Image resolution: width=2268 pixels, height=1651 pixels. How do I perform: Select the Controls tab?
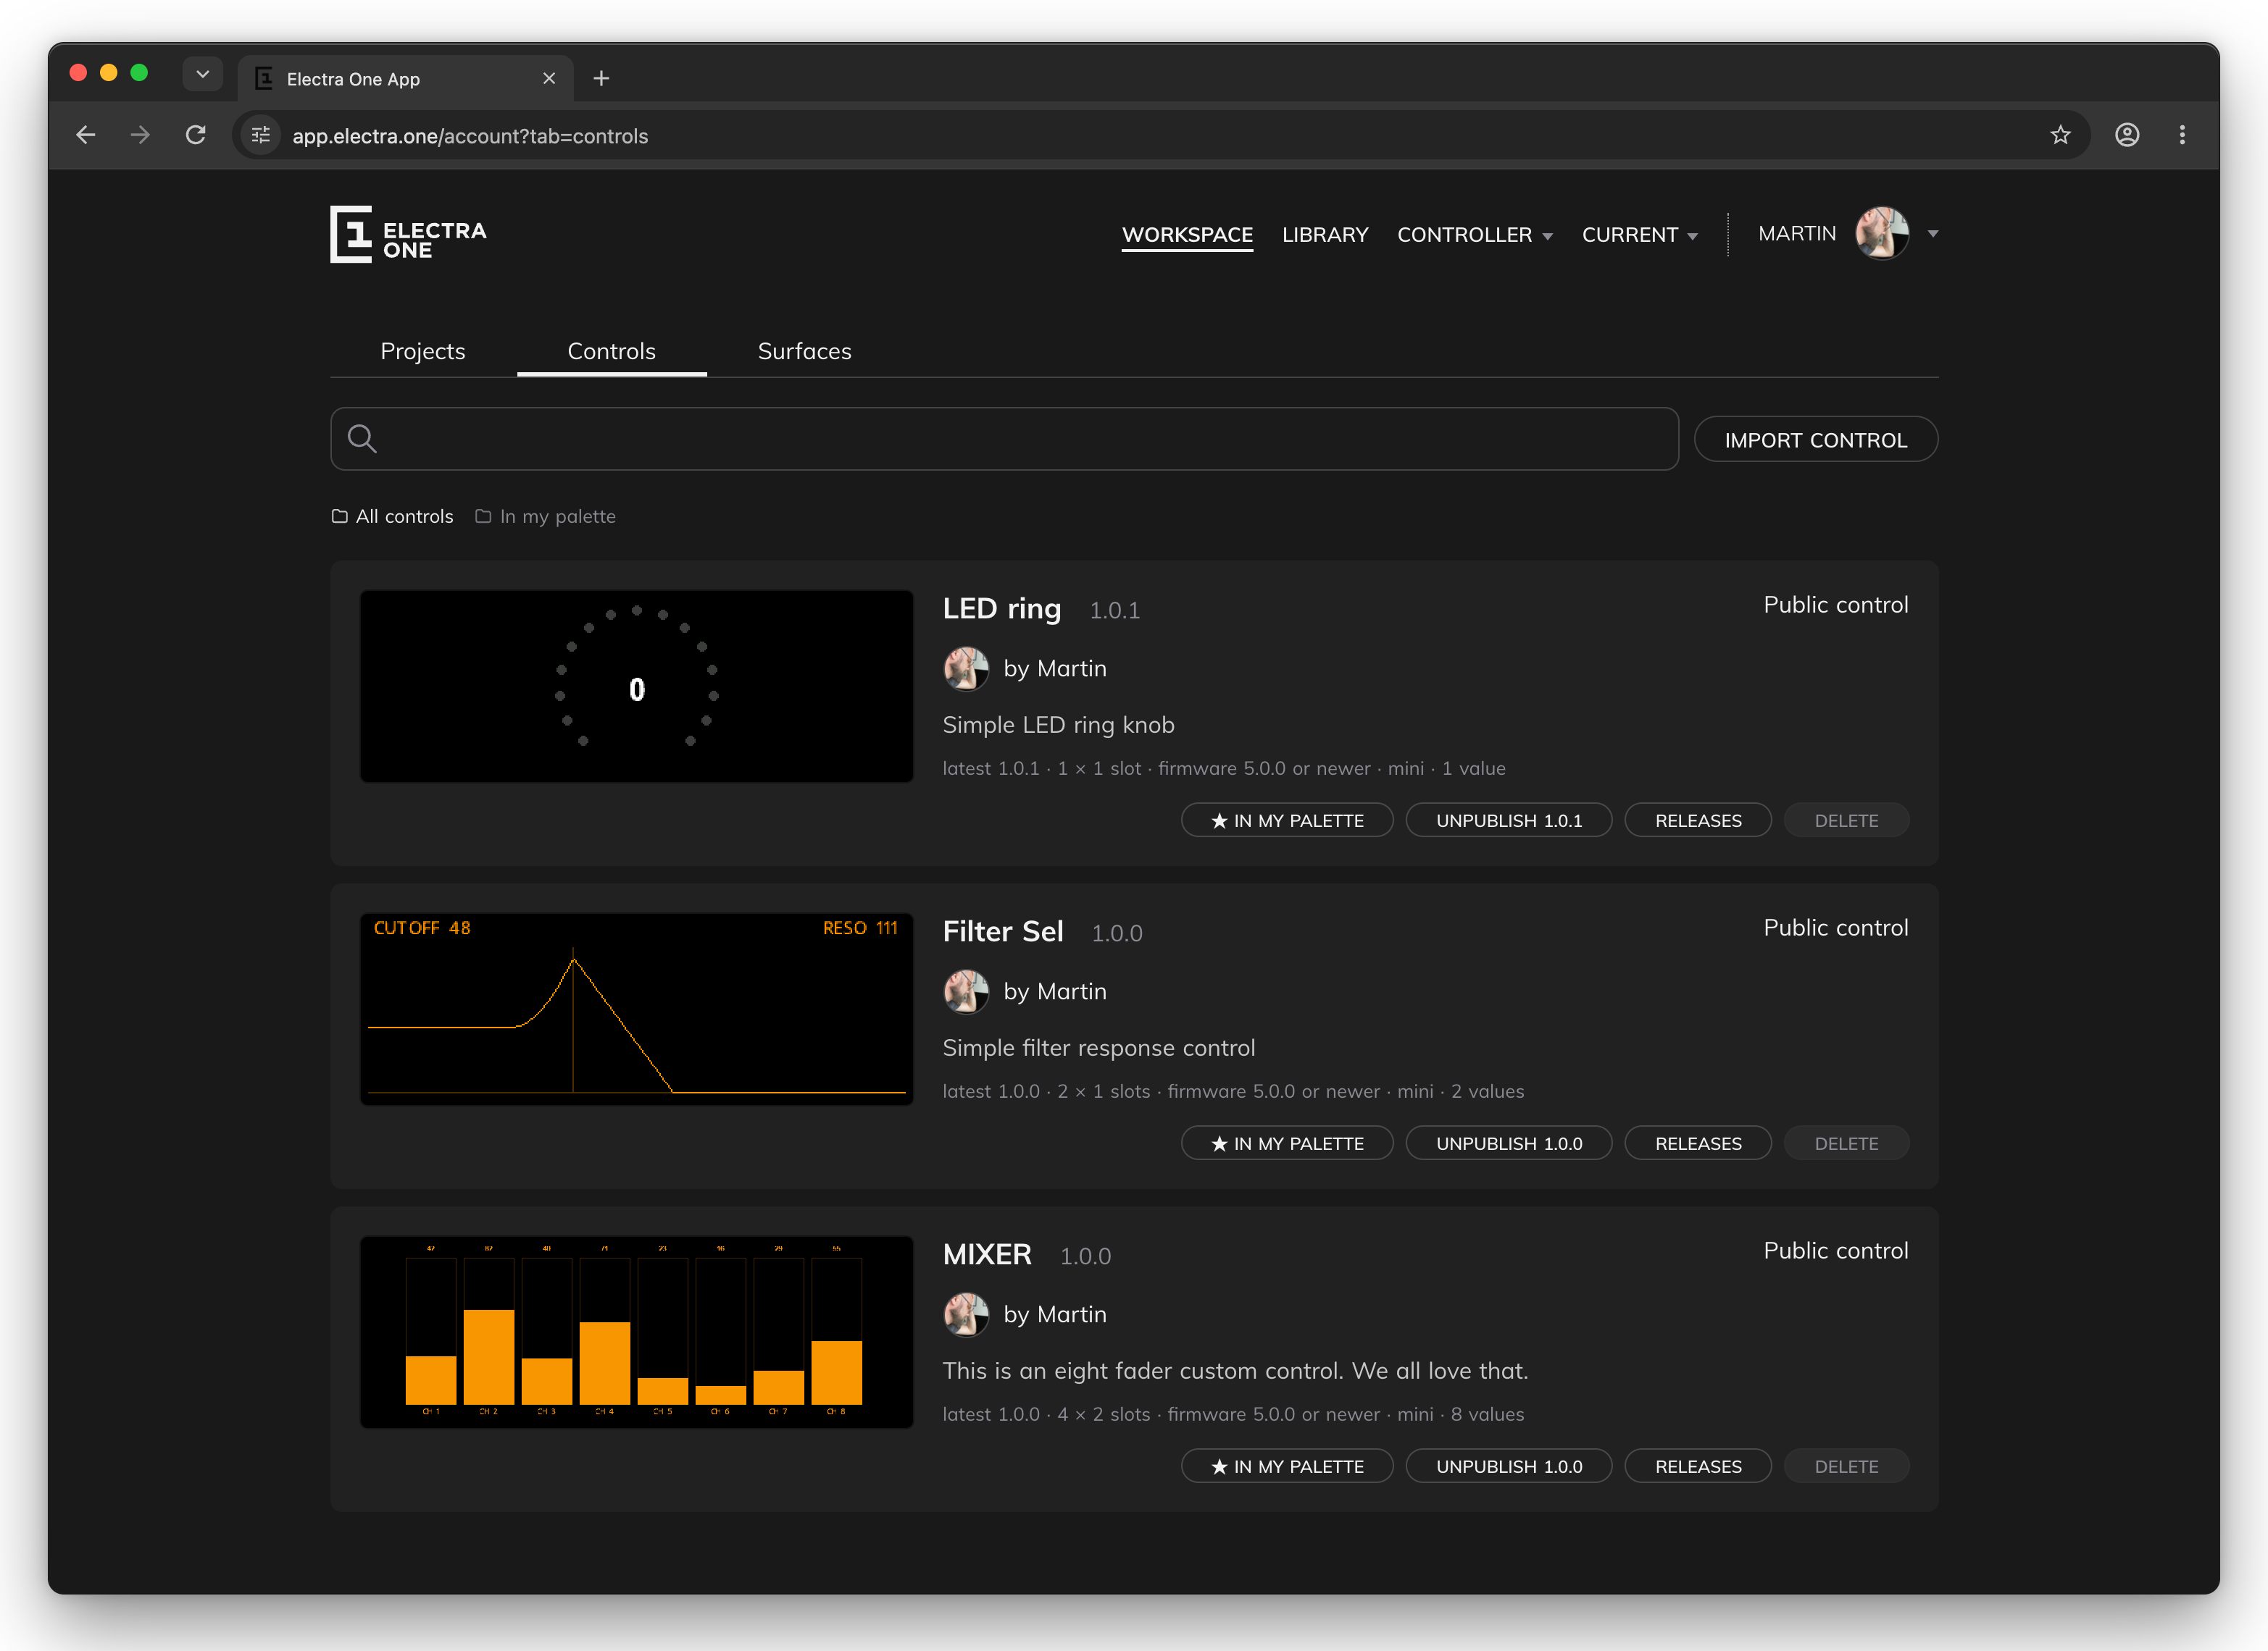(612, 350)
